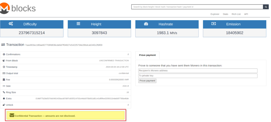Viewport: 271px width, 122px height.
Task: Open the Stats page link
Action: point(225,14)
